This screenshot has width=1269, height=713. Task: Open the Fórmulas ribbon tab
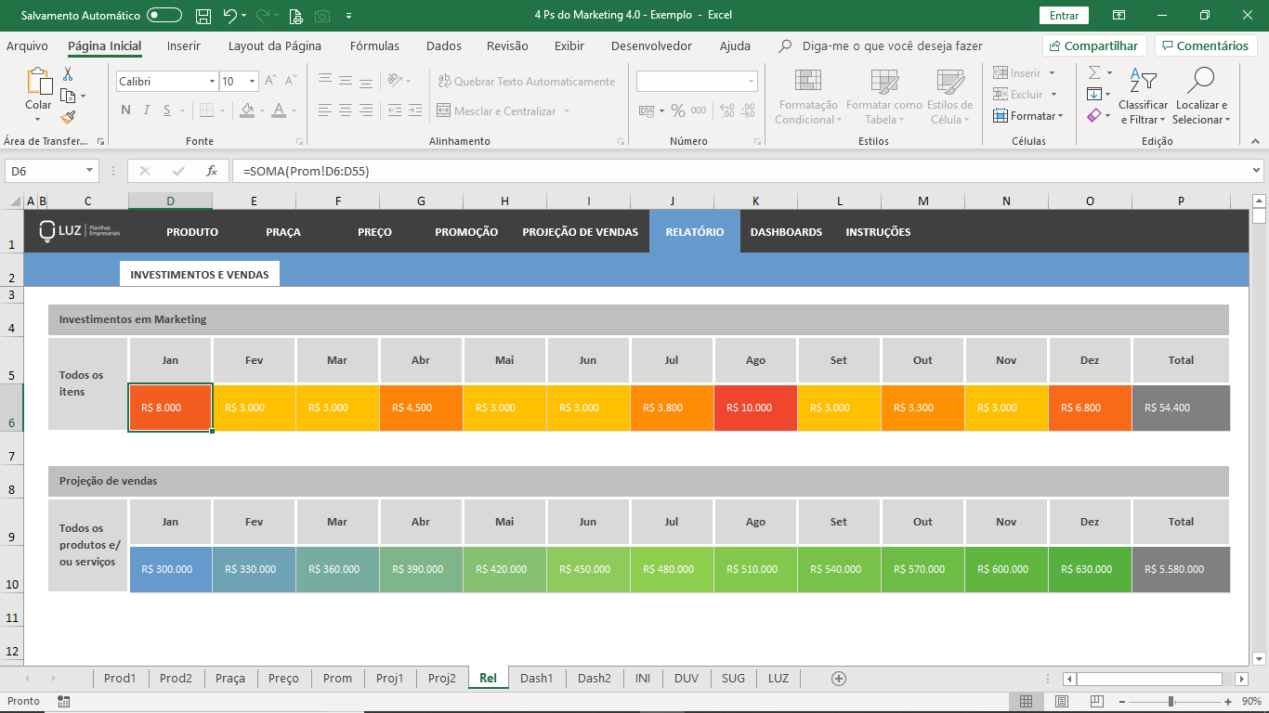coord(374,45)
